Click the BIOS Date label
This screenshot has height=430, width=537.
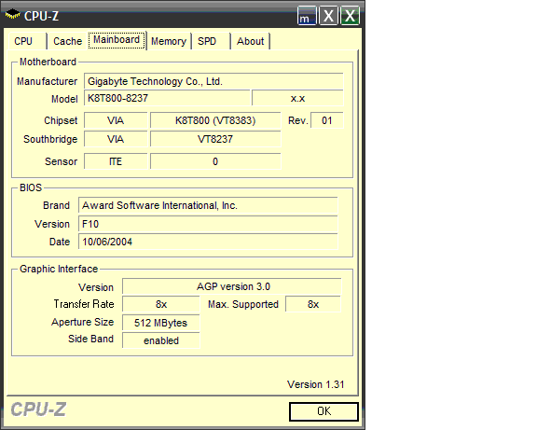pos(60,242)
